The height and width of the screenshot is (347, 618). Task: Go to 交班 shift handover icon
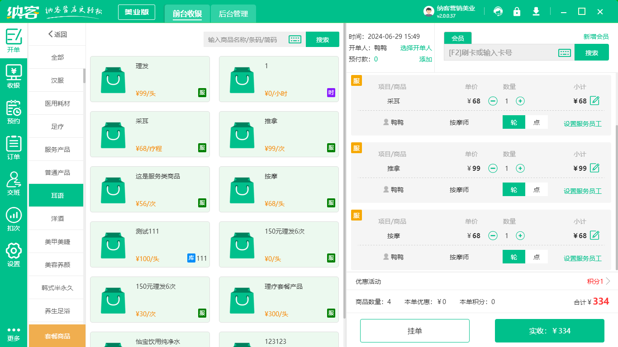(x=14, y=184)
